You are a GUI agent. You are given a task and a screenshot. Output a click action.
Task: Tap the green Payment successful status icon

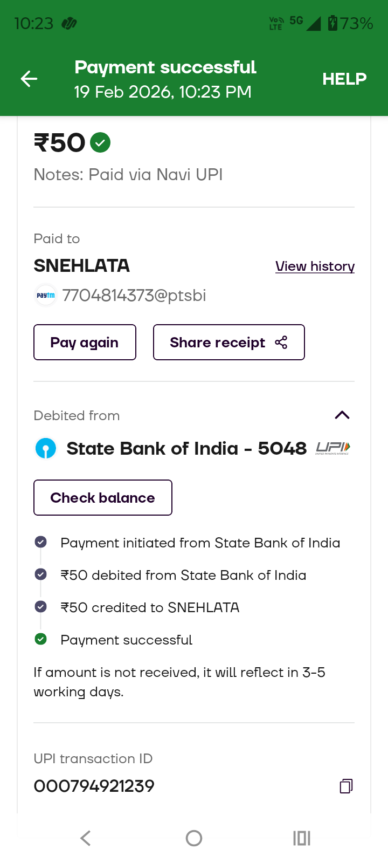40,639
